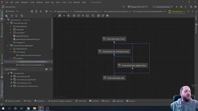Open Solution explorer options gear
The width and height of the screenshot is (198, 111).
(x=46, y=11)
